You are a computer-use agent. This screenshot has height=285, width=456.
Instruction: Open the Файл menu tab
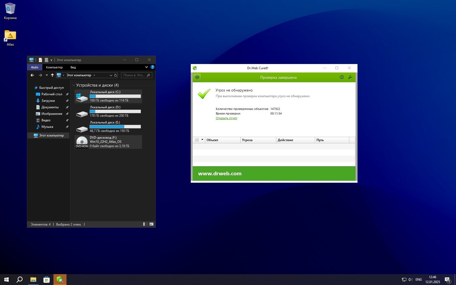coord(34,67)
